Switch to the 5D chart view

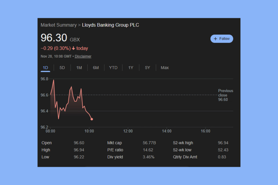pyautogui.click(x=62, y=67)
